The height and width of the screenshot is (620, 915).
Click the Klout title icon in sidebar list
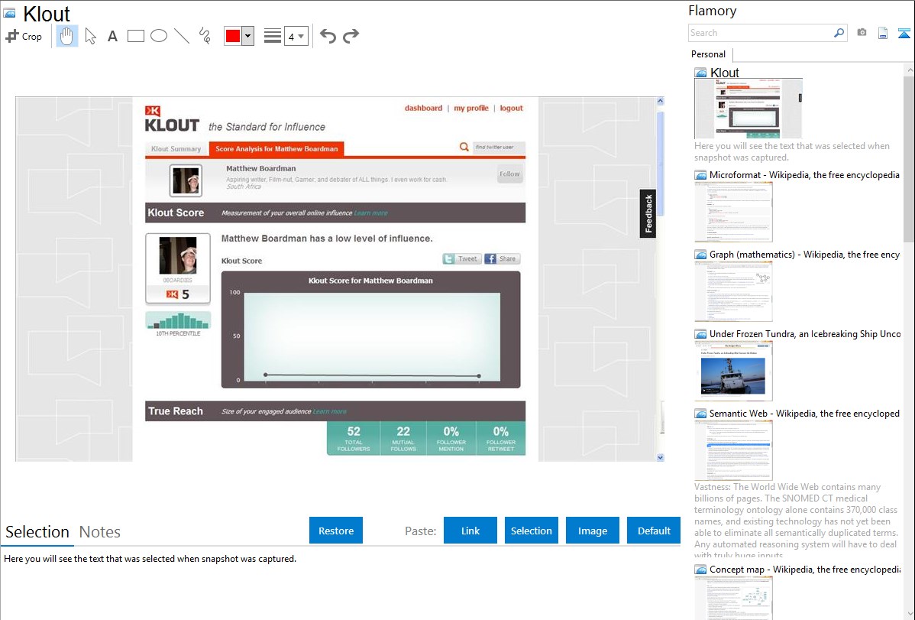[x=700, y=73]
